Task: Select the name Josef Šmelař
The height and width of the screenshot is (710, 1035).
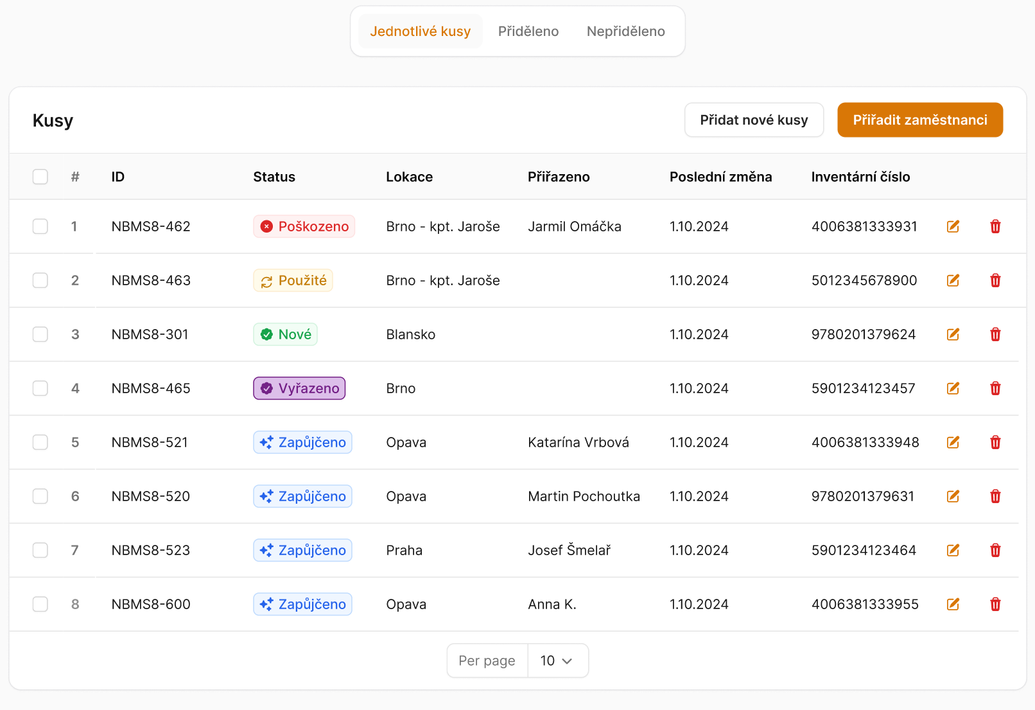Action: 570,550
